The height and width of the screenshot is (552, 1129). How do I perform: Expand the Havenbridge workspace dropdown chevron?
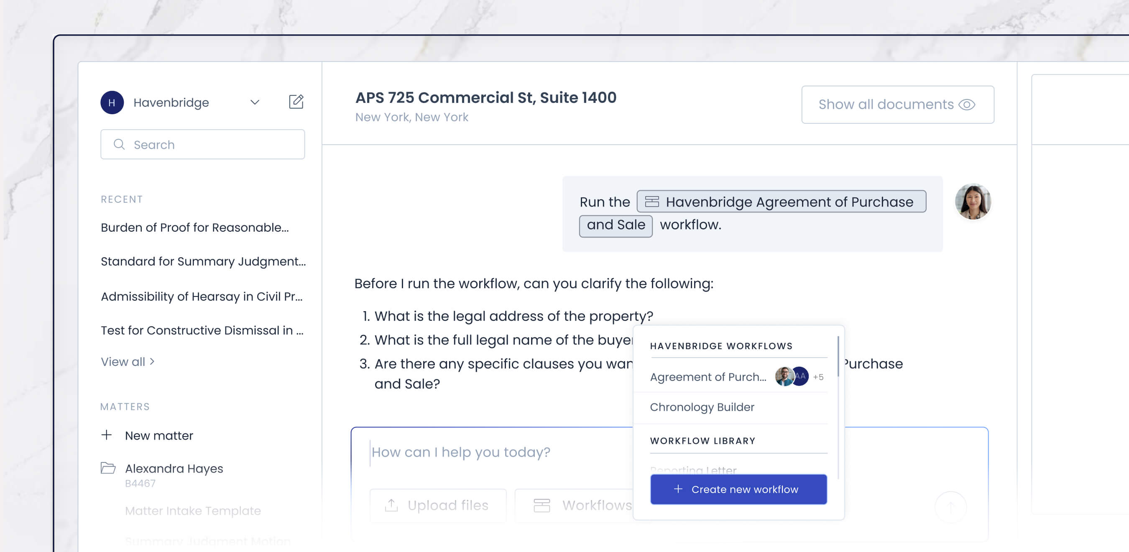point(255,102)
